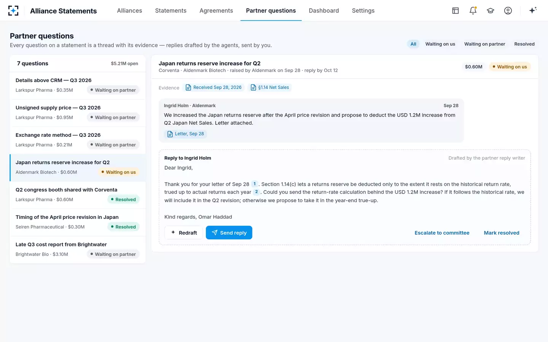Escalate the question to committee

point(442,233)
